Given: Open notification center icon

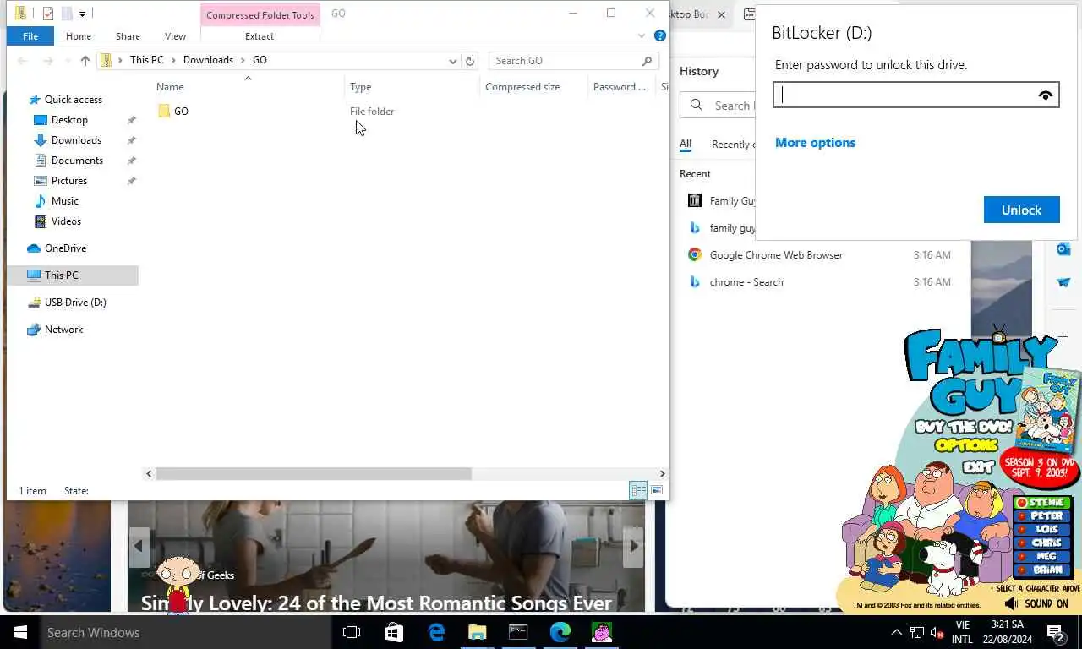Looking at the screenshot, I should click(1055, 632).
